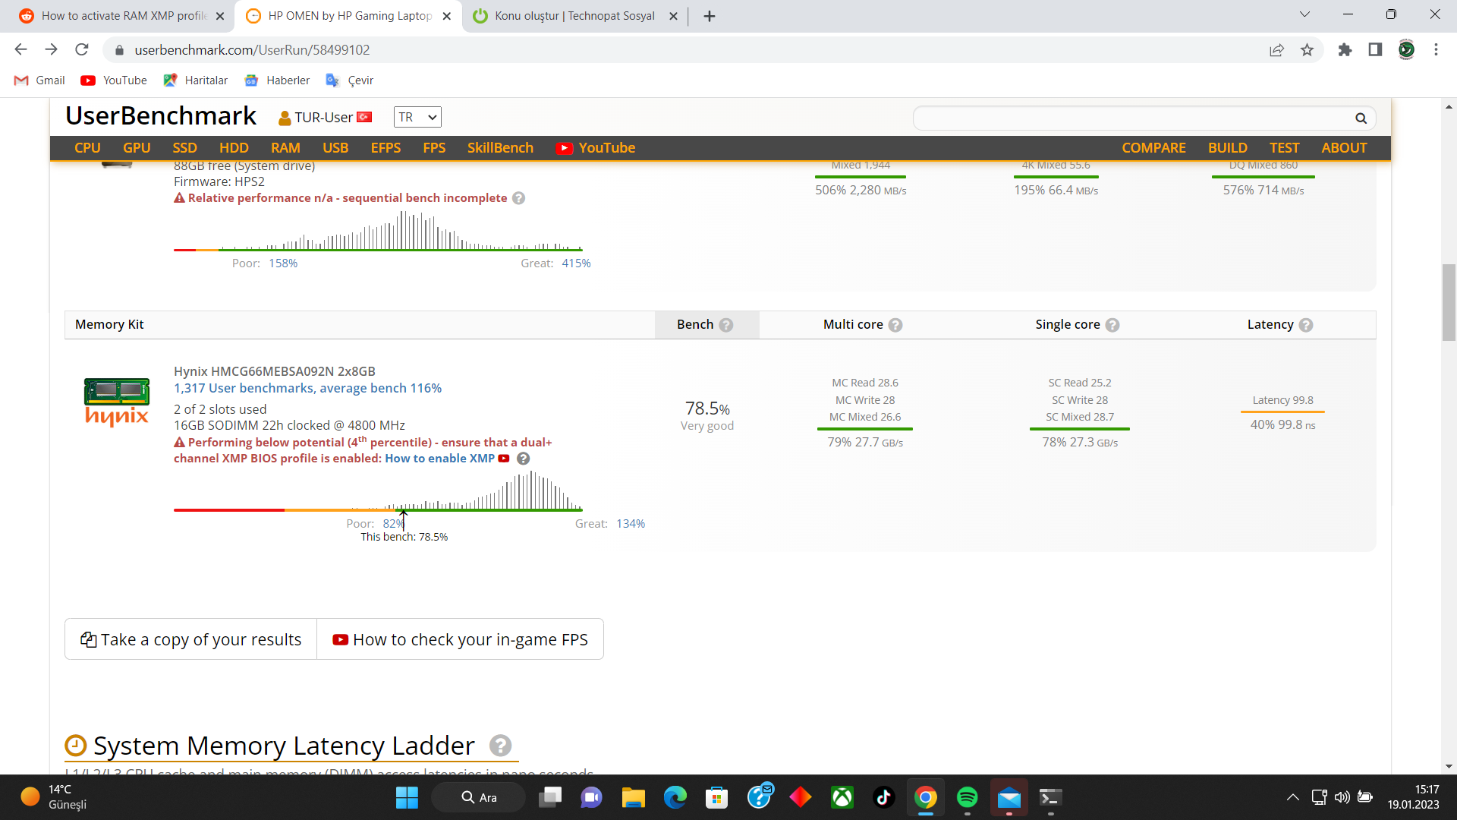The width and height of the screenshot is (1457, 820).
Task: Switch to Technopat Sosyal tab
Action: 574,16
